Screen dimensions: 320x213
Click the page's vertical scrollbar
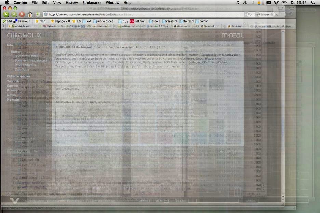pos(283,116)
